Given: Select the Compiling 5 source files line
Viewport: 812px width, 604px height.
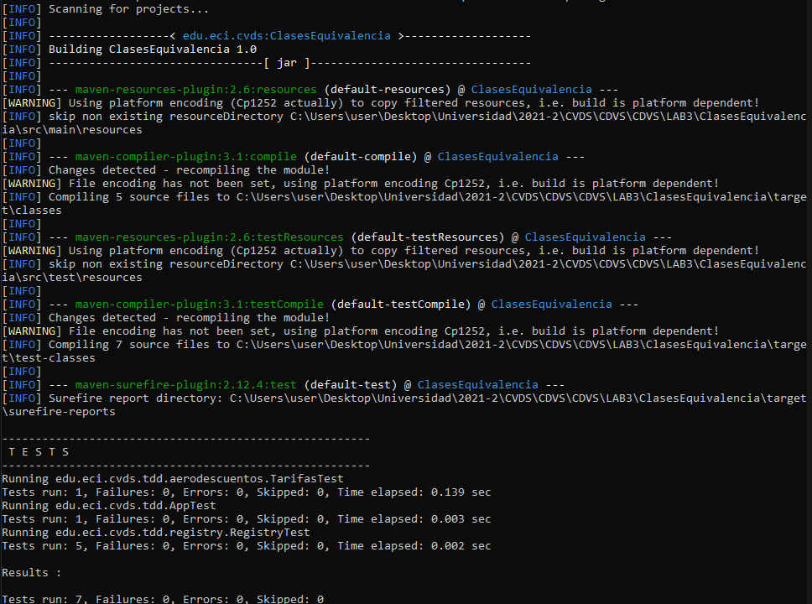Looking at the screenshot, I should [336, 196].
